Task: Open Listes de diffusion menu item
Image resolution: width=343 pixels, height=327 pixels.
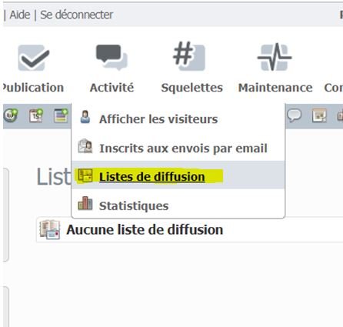Action: [152, 177]
